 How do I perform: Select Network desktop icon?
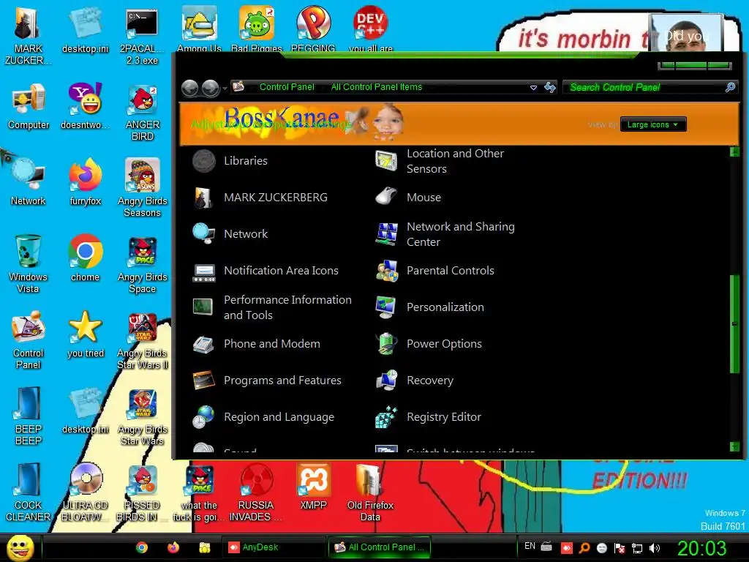29,181
